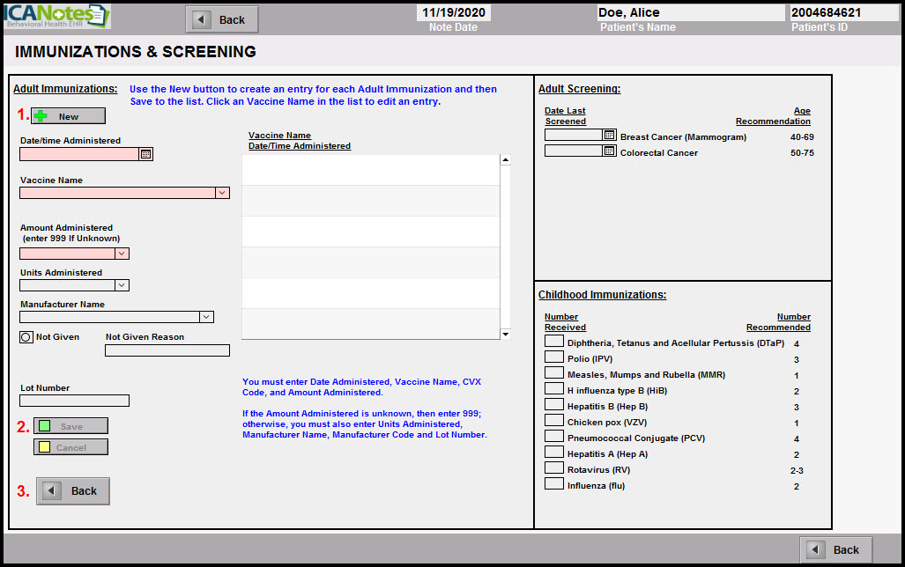This screenshot has width=905, height=567.
Task: Select the Not Given radio button
Action: 26,337
